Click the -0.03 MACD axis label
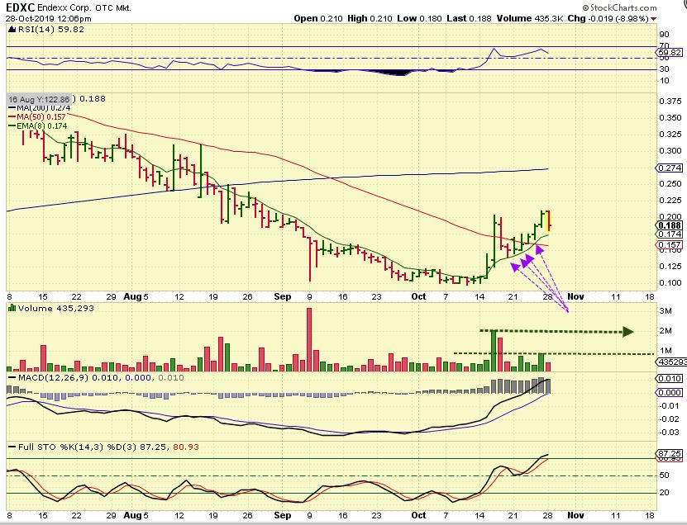Viewport: 687px width, 525px height. (x=670, y=433)
